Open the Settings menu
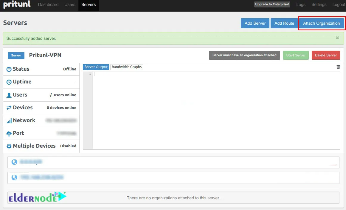Image resolution: width=346 pixels, height=210 pixels. (319, 4)
